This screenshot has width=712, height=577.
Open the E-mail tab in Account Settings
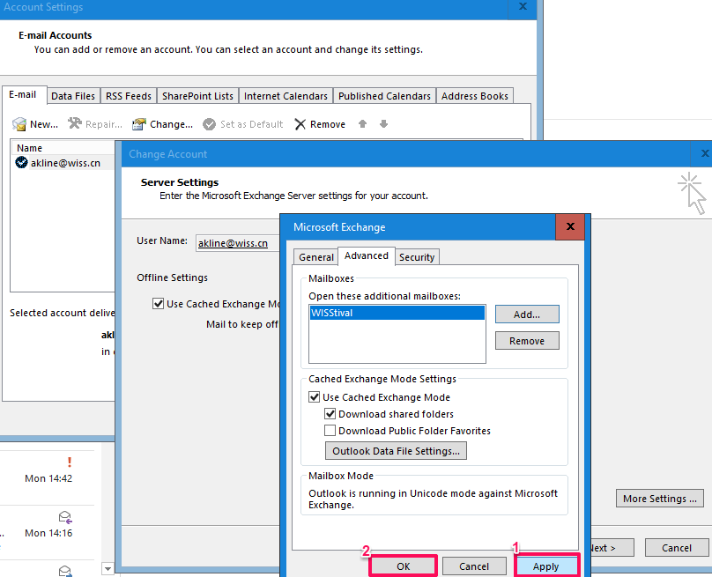(x=23, y=94)
